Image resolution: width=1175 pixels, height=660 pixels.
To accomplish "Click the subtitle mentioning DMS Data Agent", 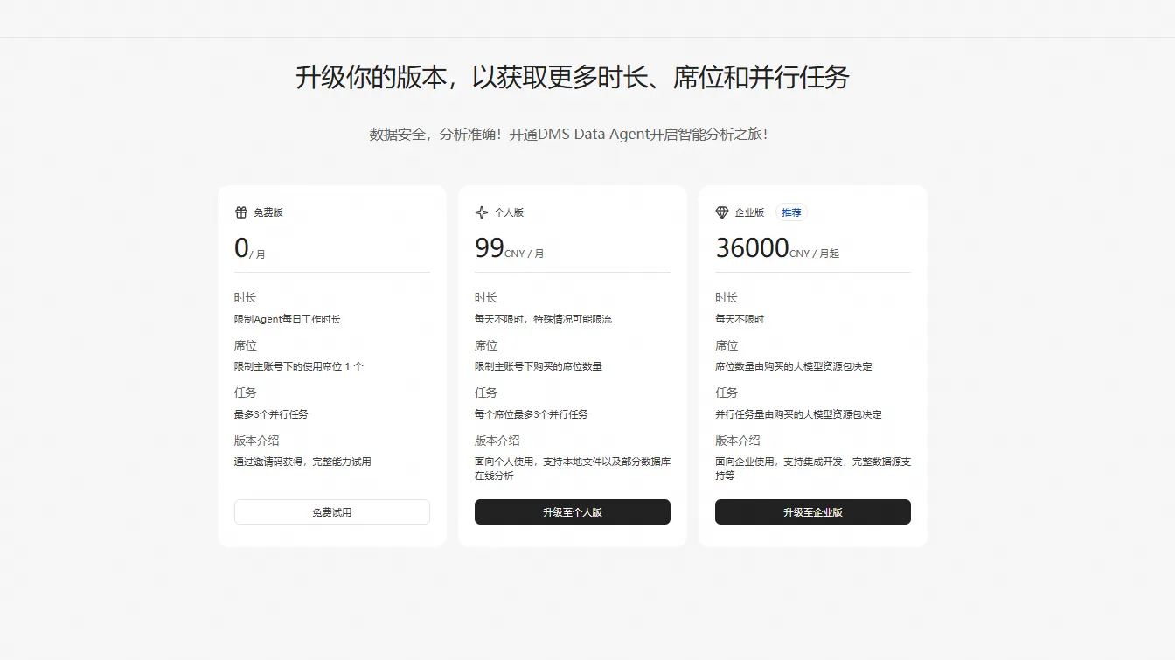I will [568, 135].
